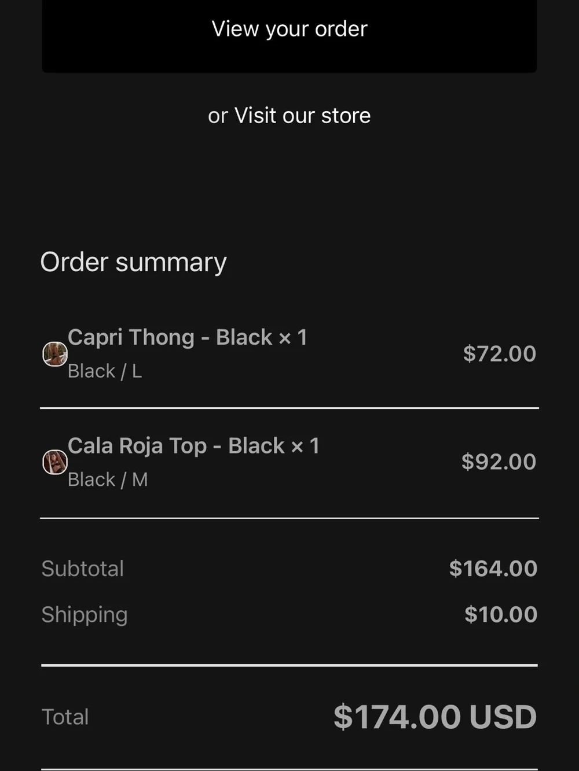
Task: Click the $72.00 item price
Action: coord(500,353)
